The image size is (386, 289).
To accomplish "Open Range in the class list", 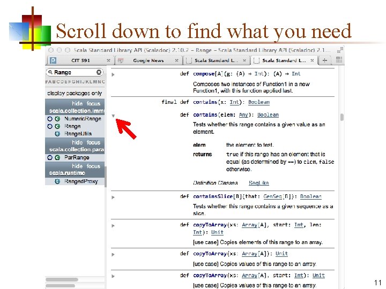I will [72, 126].
